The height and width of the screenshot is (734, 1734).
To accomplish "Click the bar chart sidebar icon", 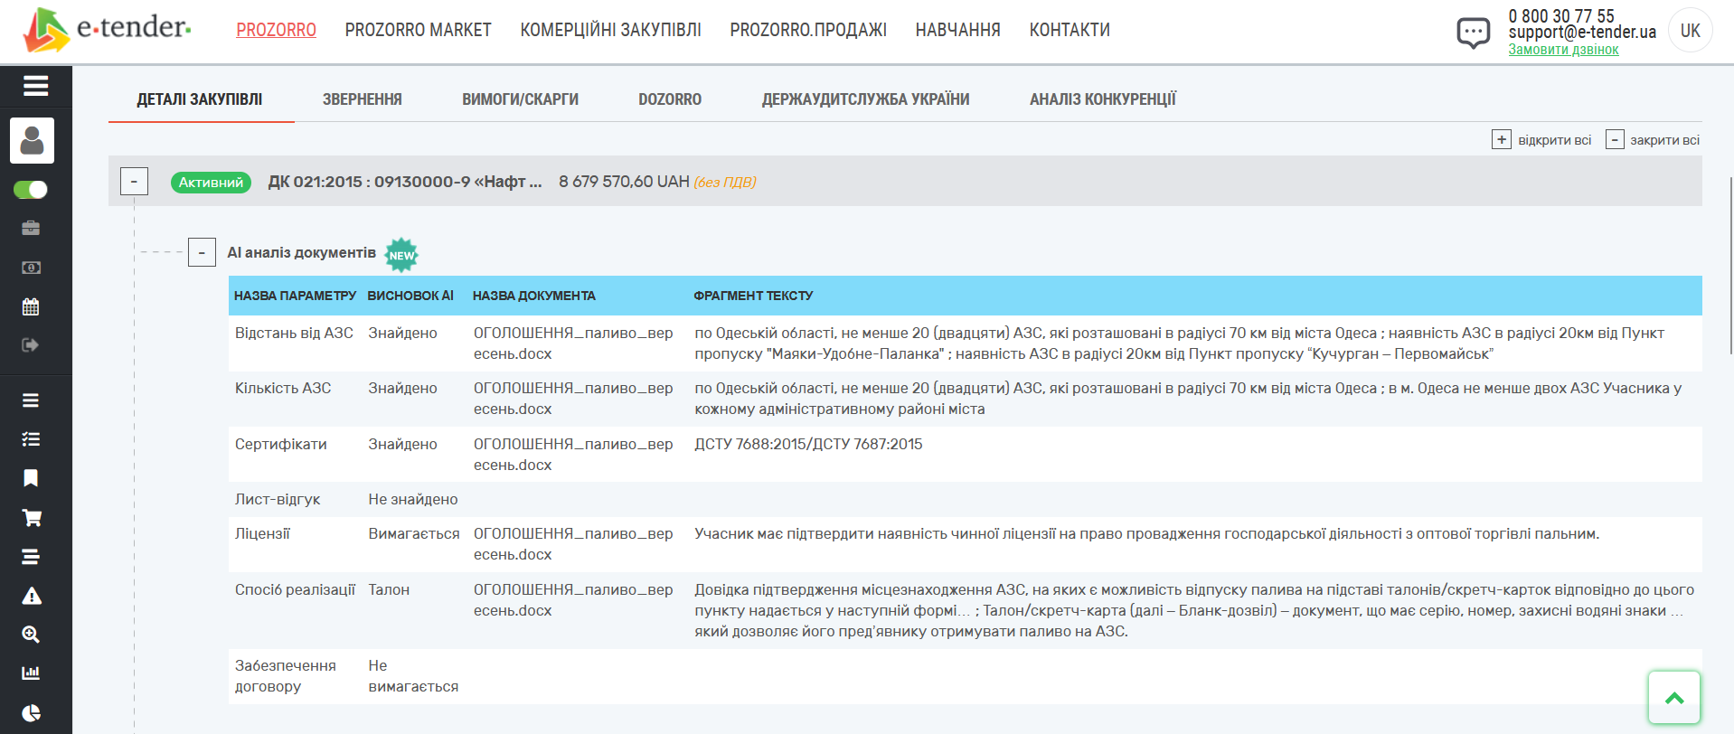I will point(31,673).
